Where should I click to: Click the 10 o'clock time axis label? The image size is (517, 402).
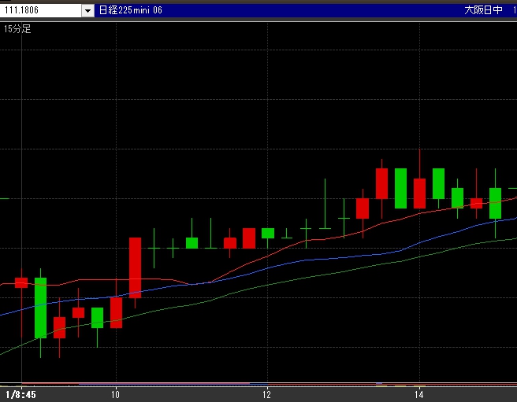click(x=115, y=394)
